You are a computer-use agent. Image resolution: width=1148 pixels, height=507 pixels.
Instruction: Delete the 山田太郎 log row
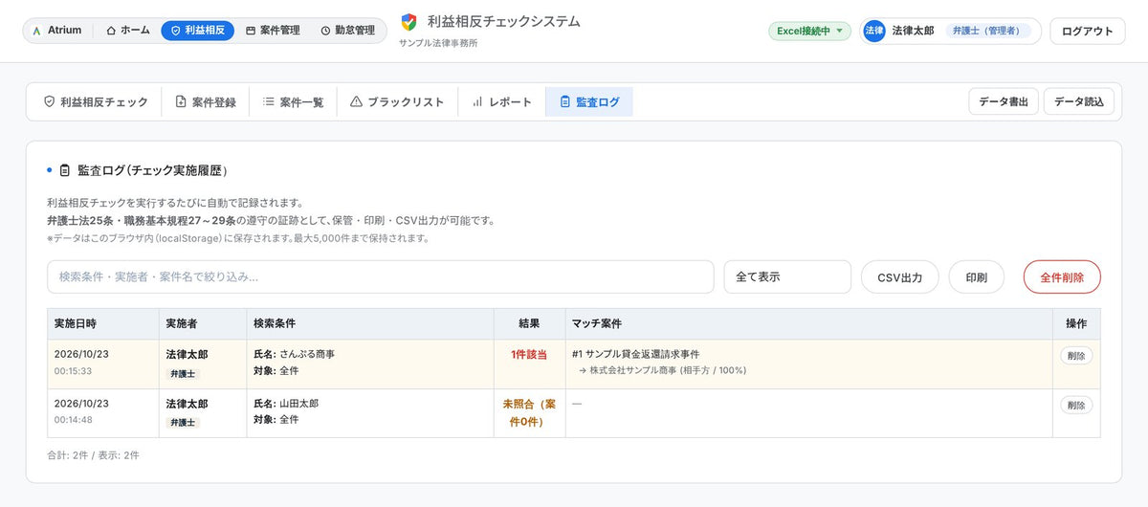coord(1077,405)
